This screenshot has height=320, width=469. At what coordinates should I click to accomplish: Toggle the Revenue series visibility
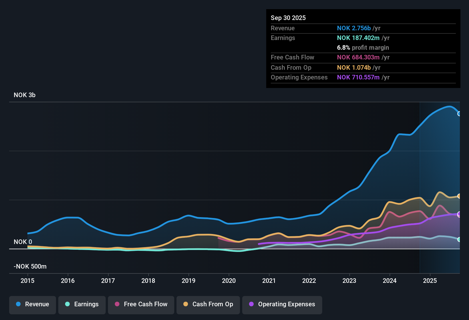tap(32, 304)
